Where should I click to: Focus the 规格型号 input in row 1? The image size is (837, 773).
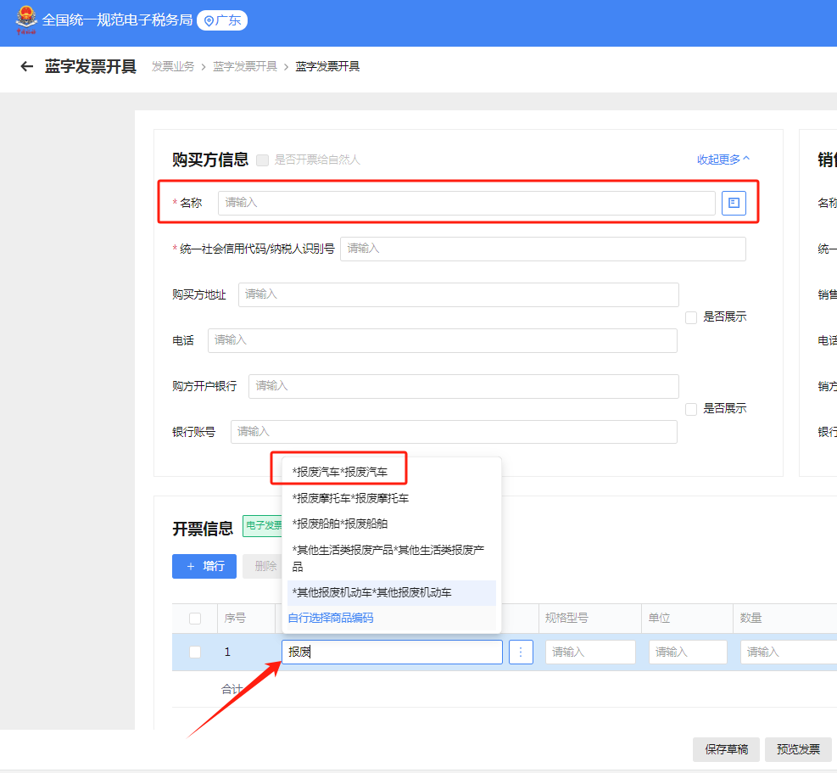coord(590,652)
